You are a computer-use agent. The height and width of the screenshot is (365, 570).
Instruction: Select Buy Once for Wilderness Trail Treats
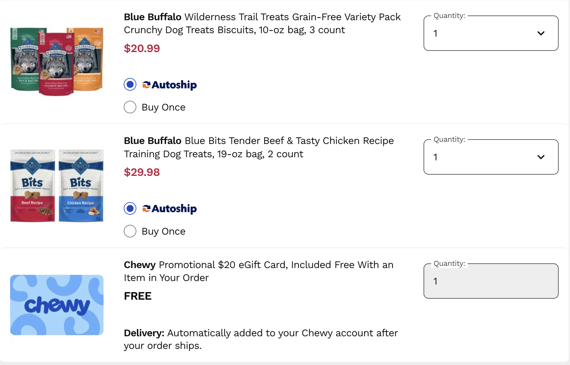pos(130,107)
